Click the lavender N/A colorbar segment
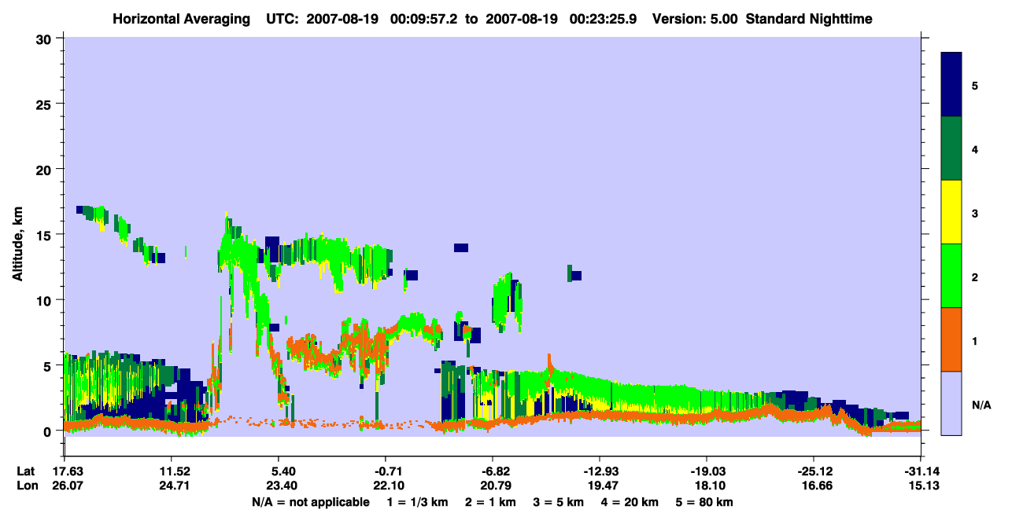 click(x=952, y=403)
